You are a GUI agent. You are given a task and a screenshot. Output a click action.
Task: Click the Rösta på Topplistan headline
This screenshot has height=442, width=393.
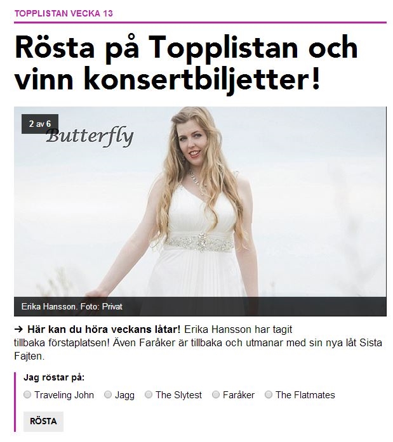pyautogui.click(x=186, y=63)
